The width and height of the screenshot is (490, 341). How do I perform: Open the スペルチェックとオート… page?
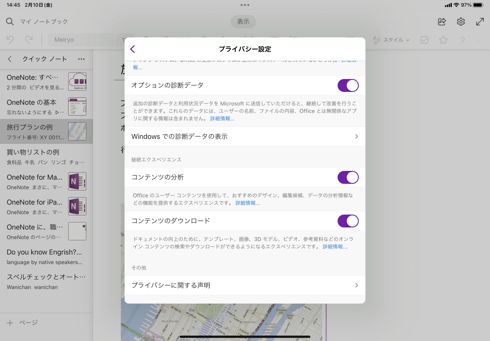point(46,282)
